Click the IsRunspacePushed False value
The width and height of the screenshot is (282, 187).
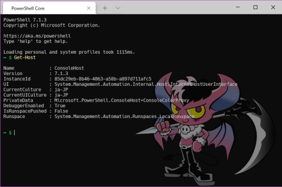tap(61, 111)
